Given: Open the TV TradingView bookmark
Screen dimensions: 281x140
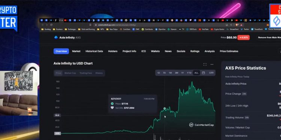Looking at the screenshot, I should (x=181, y=29).
